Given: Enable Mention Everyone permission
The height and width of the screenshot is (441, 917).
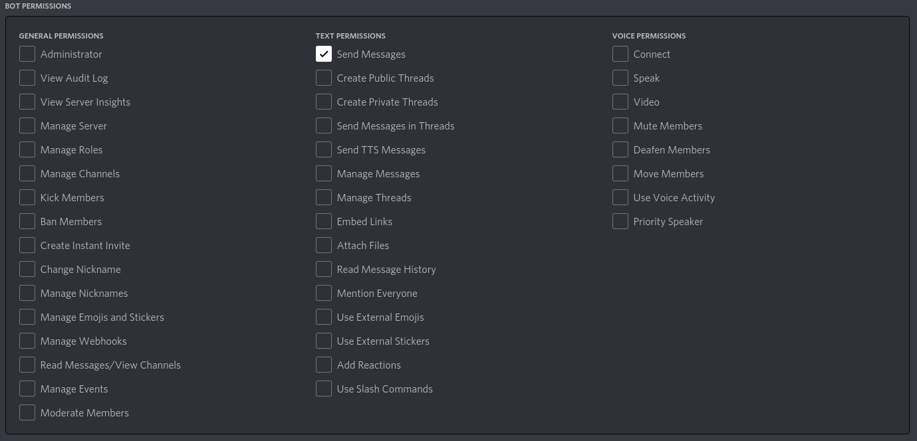Looking at the screenshot, I should [324, 293].
